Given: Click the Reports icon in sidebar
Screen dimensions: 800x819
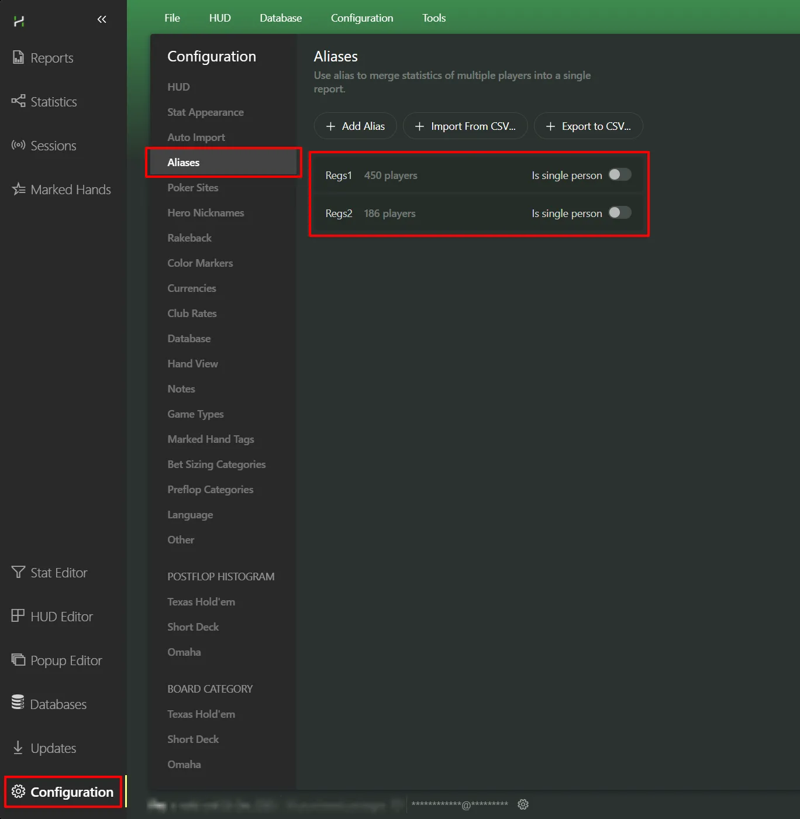Looking at the screenshot, I should tap(18, 57).
